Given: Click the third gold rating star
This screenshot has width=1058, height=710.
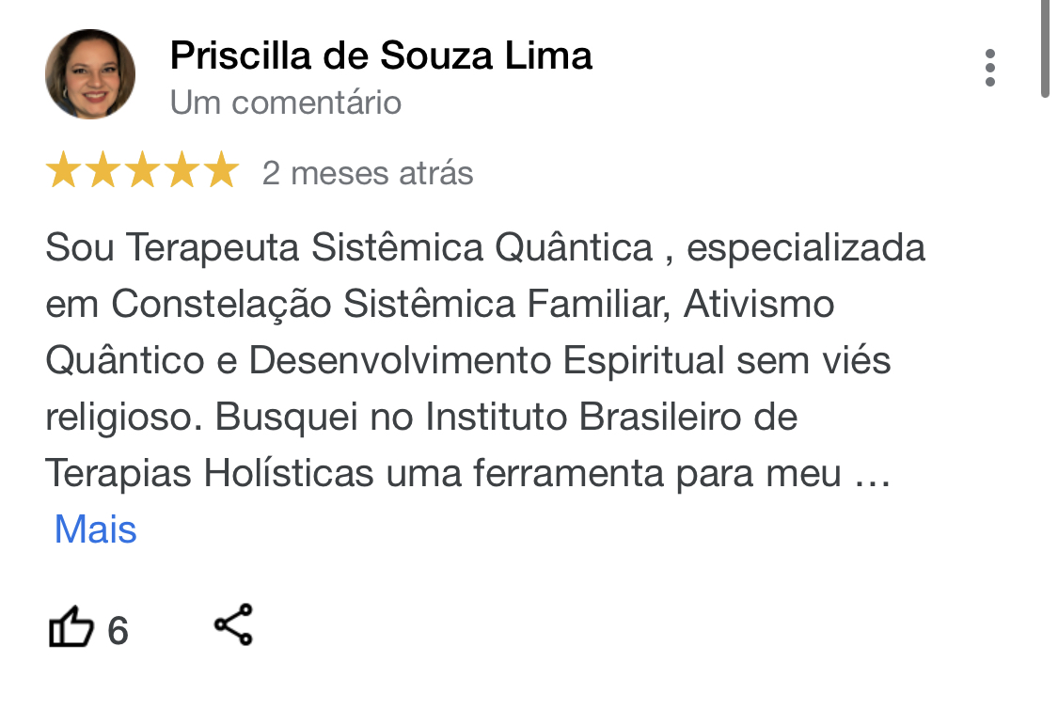Looking at the screenshot, I should [x=142, y=172].
